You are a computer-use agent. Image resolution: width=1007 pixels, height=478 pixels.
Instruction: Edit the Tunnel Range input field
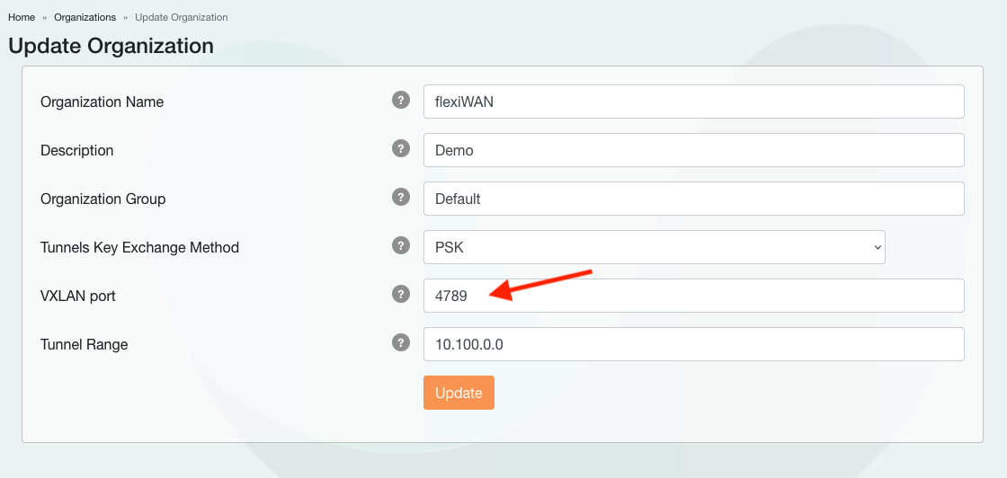tap(693, 344)
